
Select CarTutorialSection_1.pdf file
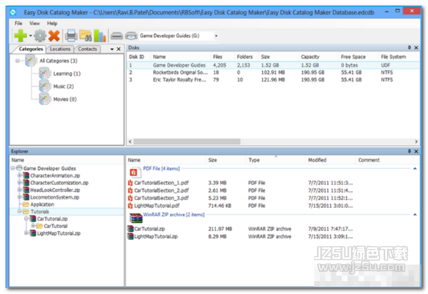click(161, 183)
